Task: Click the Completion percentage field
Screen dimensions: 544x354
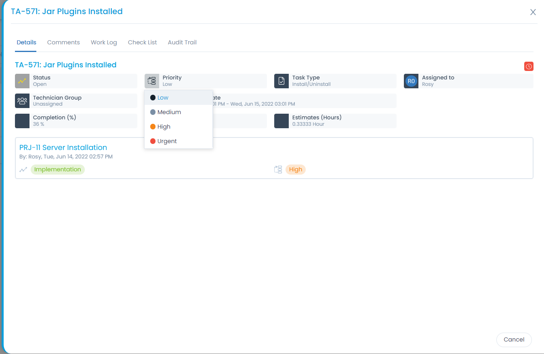Action: tap(77, 121)
